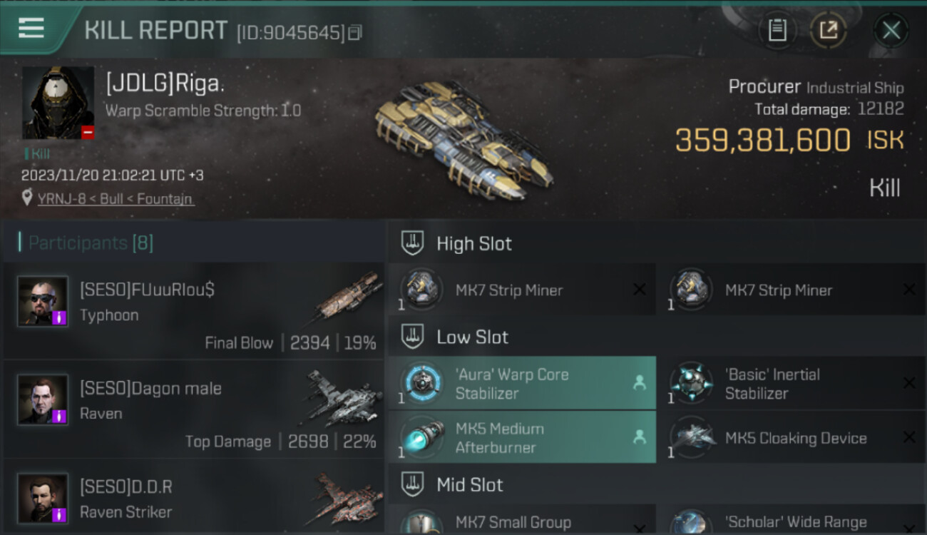
Task: Select the 'Aura' Warp Core Stabilizer item
Action: (x=522, y=383)
